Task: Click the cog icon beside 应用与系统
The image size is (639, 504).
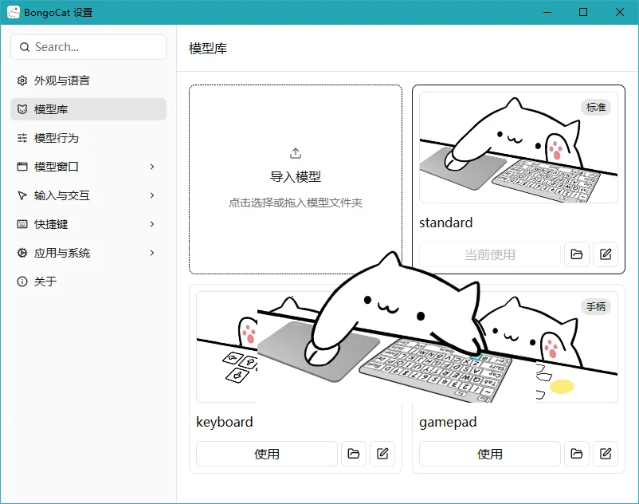Action: (22, 253)
